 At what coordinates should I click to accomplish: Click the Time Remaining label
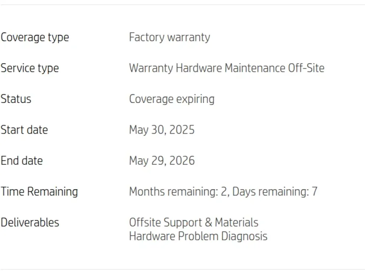click(39, 191)
